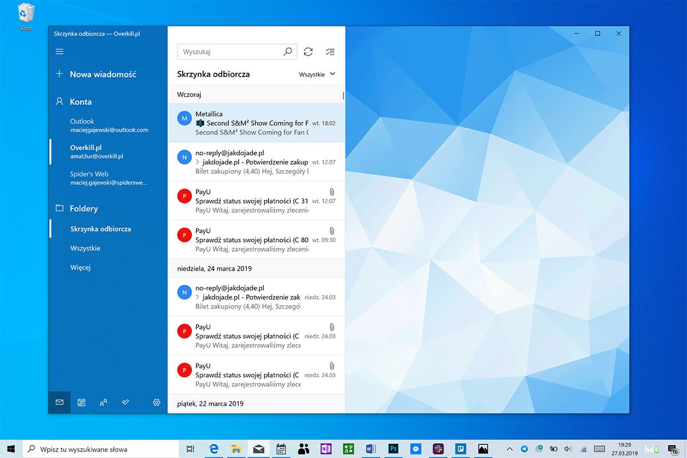Image resolution: width=687 pixels, height=458 pixels.
Task: Show hidden system tray icons chevron
Action: click(x=509, y=449)
